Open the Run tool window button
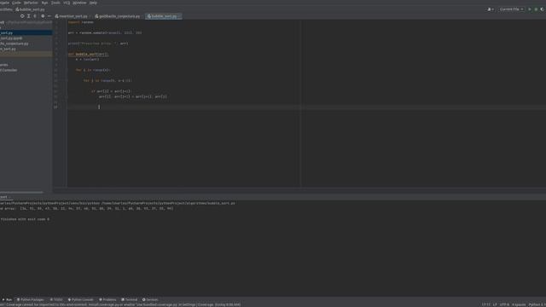This screenshot has height=307, width=546. tap(7, 299)
